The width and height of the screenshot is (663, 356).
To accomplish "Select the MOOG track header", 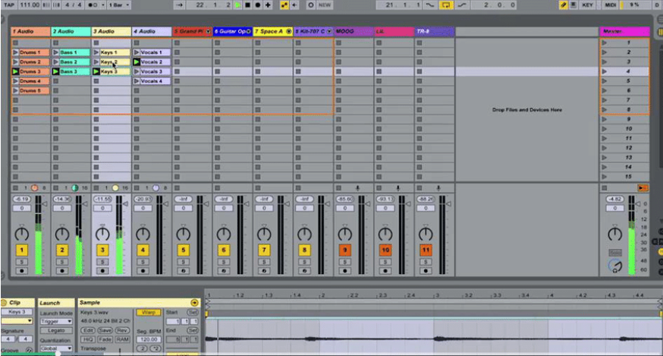I will coord(353,31).
